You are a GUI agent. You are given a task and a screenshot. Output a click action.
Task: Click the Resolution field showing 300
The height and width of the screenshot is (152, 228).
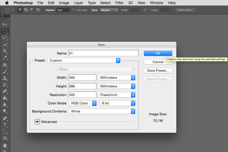[82, 95]
